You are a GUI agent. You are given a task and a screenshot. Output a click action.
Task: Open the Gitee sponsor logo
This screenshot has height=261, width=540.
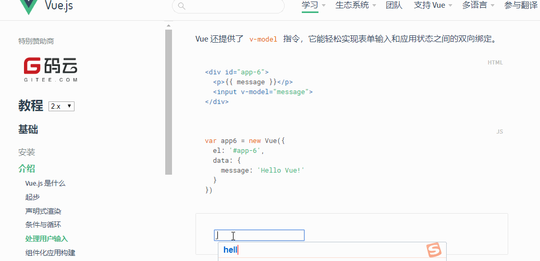pos(51,69)
